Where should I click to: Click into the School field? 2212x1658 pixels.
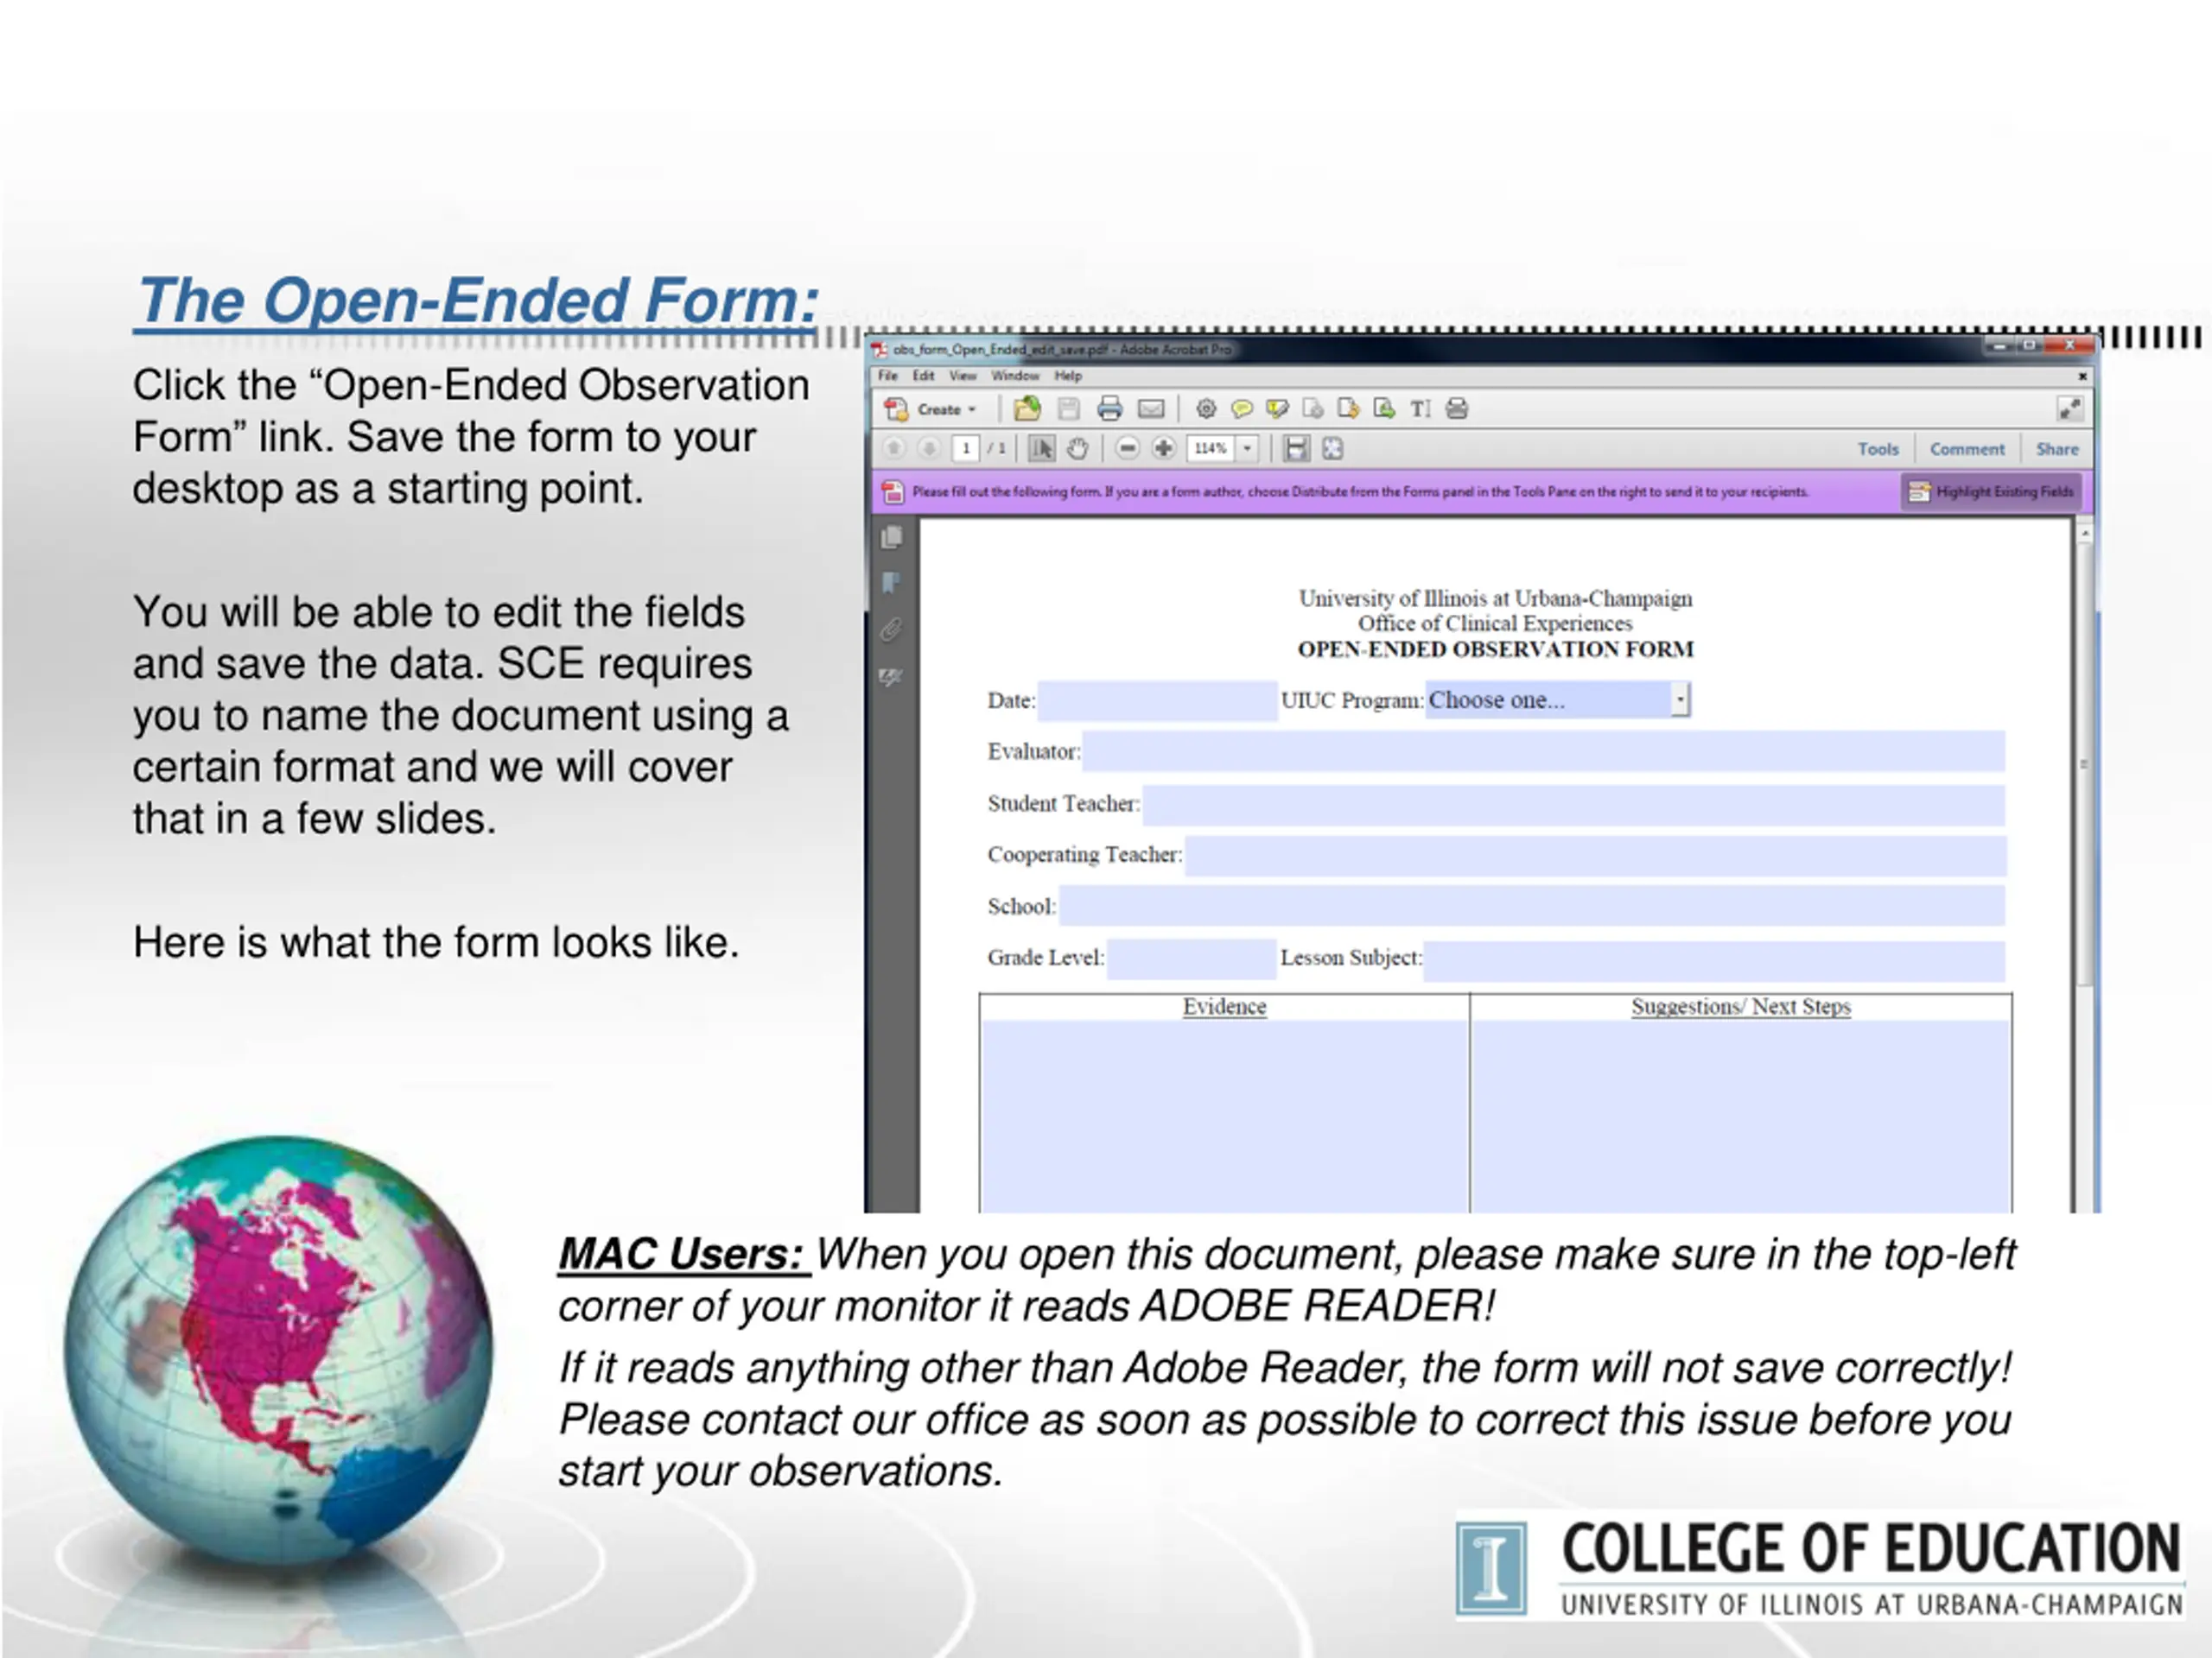pos(1532,907)
